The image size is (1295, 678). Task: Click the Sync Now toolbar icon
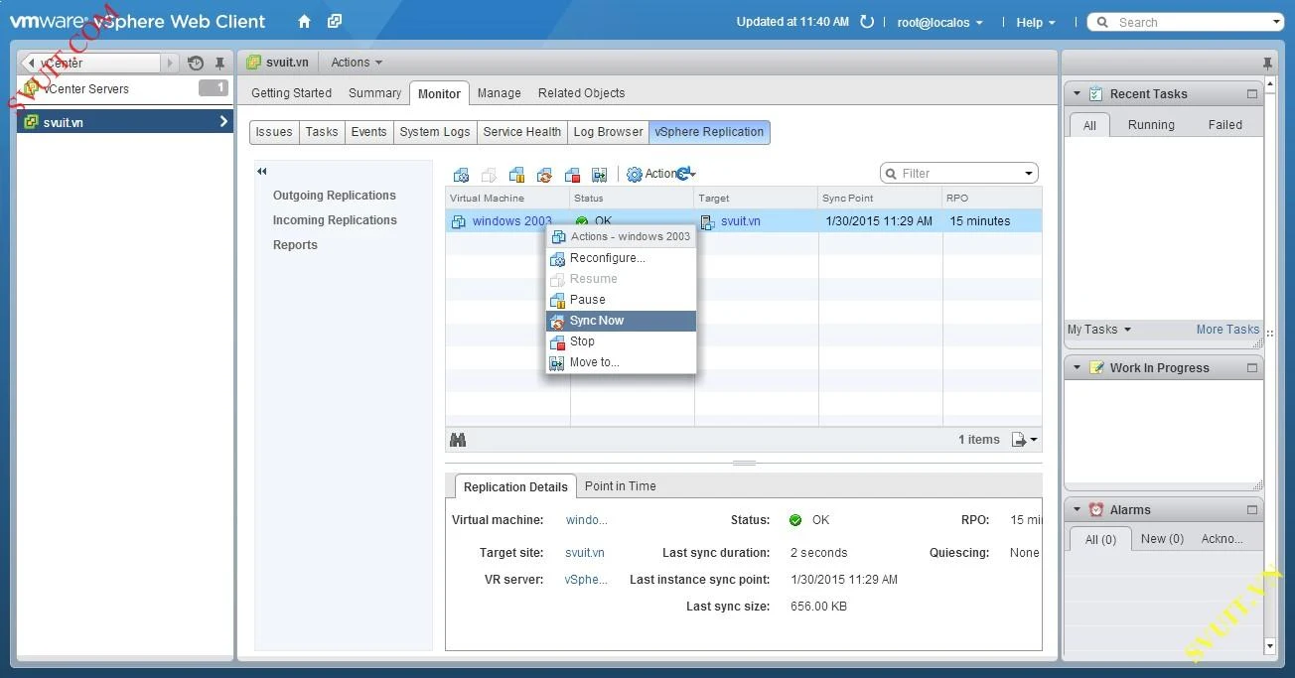click(x=544, y=175)
